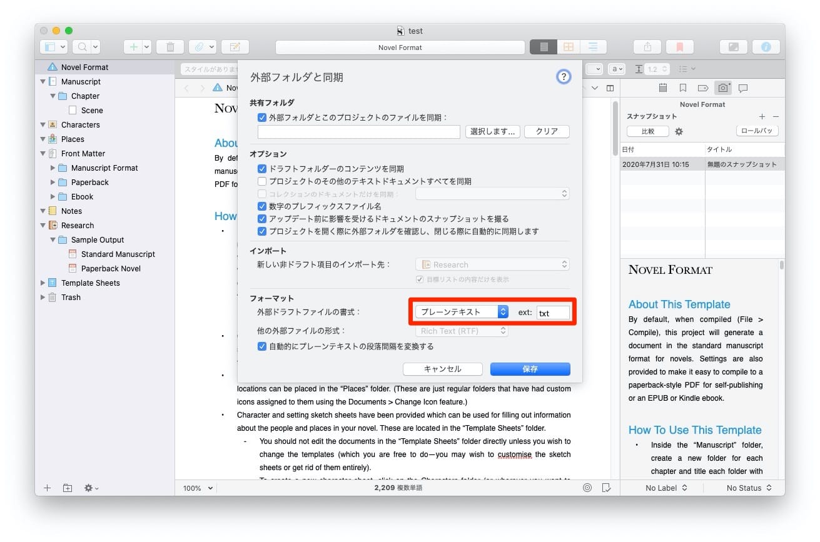Toggle composition mode toolbar icon
820x542 pixels.
click(733, 47)
